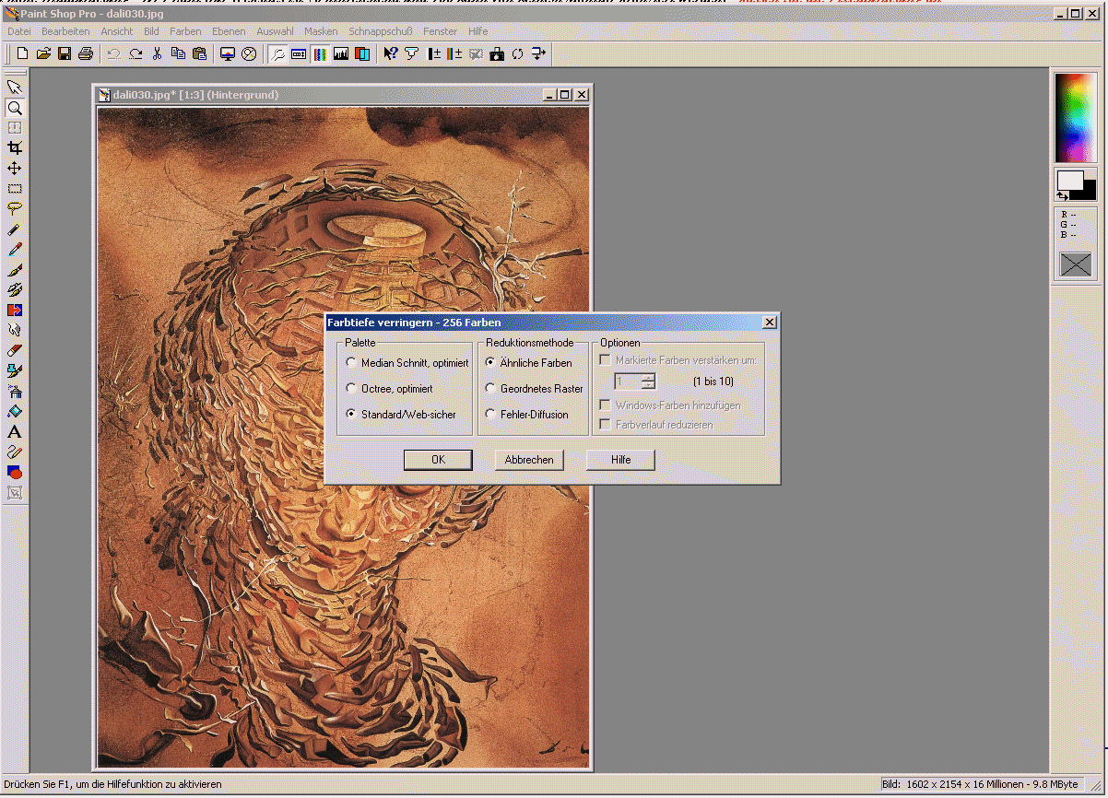Open the Ebenen menu
The image size is (1108, 798).
[229, 31]
